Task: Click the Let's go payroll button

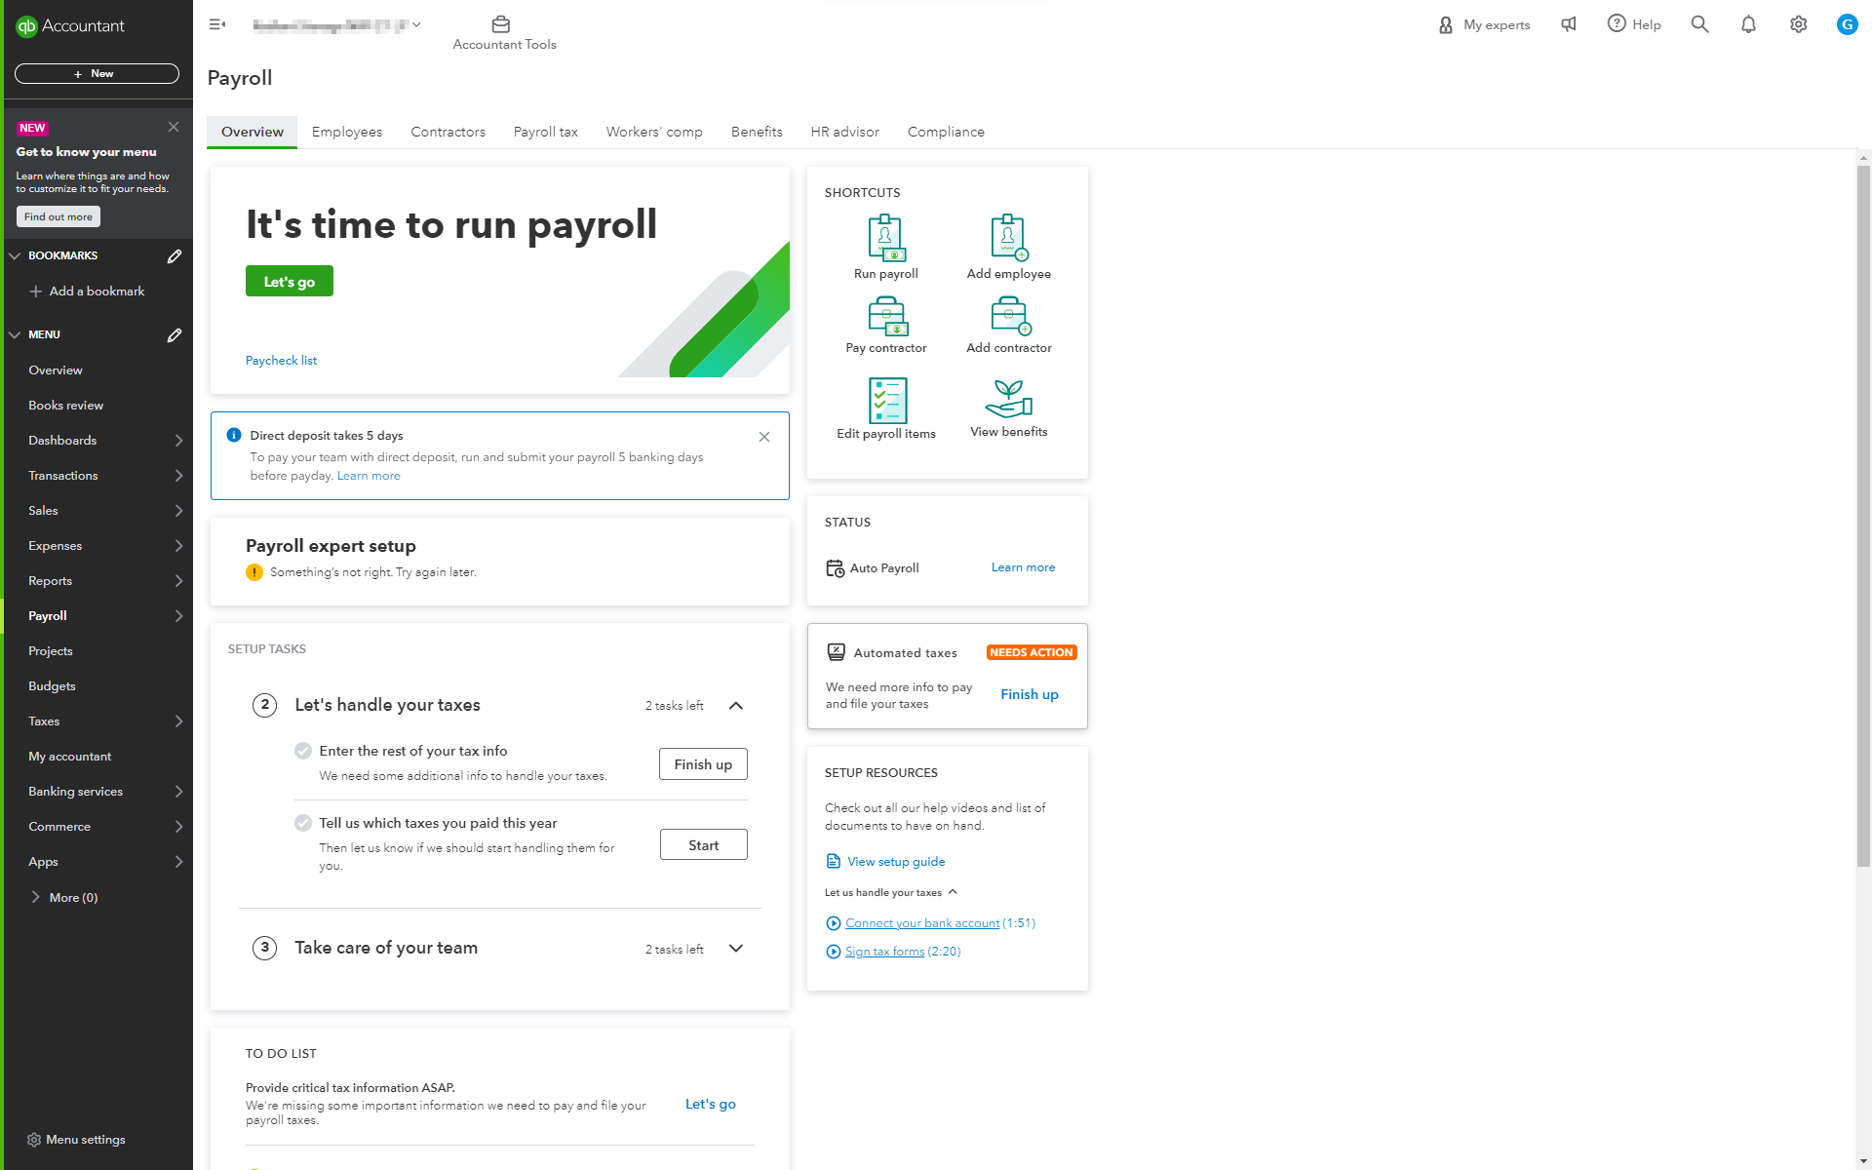Action: click(x=289, y=281)
